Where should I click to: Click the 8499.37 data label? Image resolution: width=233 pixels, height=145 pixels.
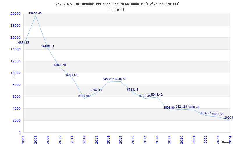pyautogui.click(x=108, y=79)
